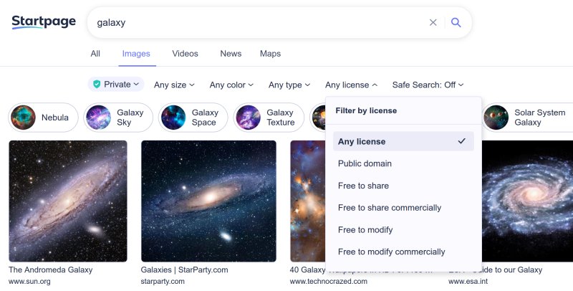
Task: Click The Andromeda Galaxy title link
Action: click(50, 270)
